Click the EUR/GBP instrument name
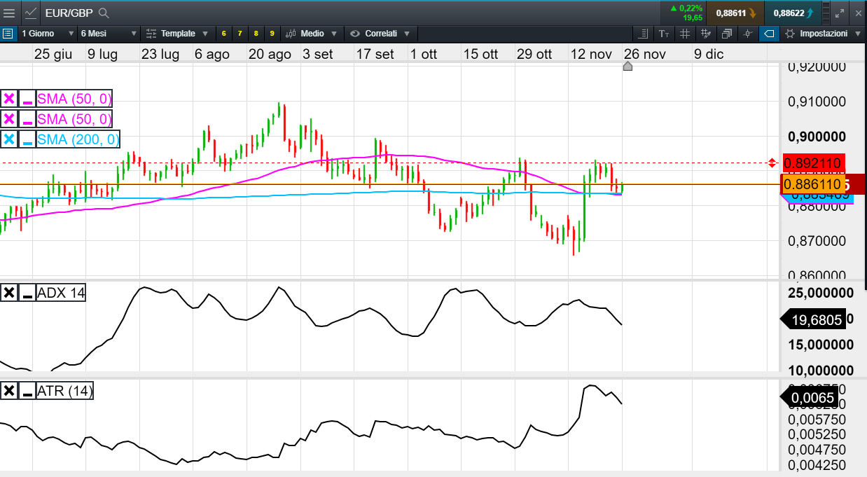867x477 pixels. (68, 13)
